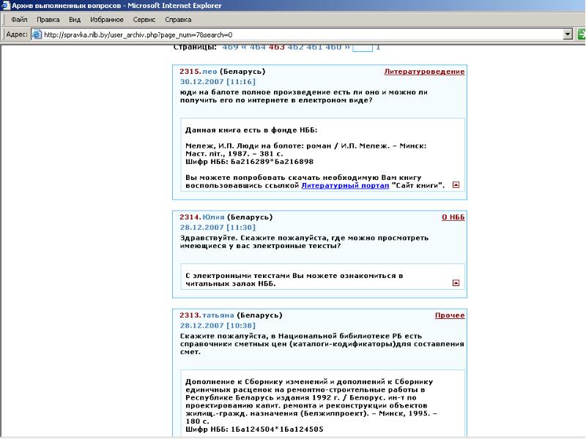Image resolution: width=586 pixels, height=439 pixels.
Task: Open the Вид menu
Action: pyautogui.click(x=75, y=20)
